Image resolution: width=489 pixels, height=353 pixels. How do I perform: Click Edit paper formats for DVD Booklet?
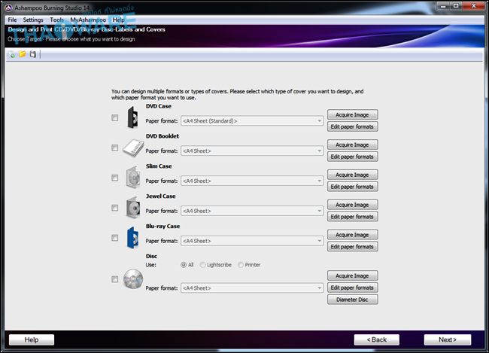tap(352, 157)
